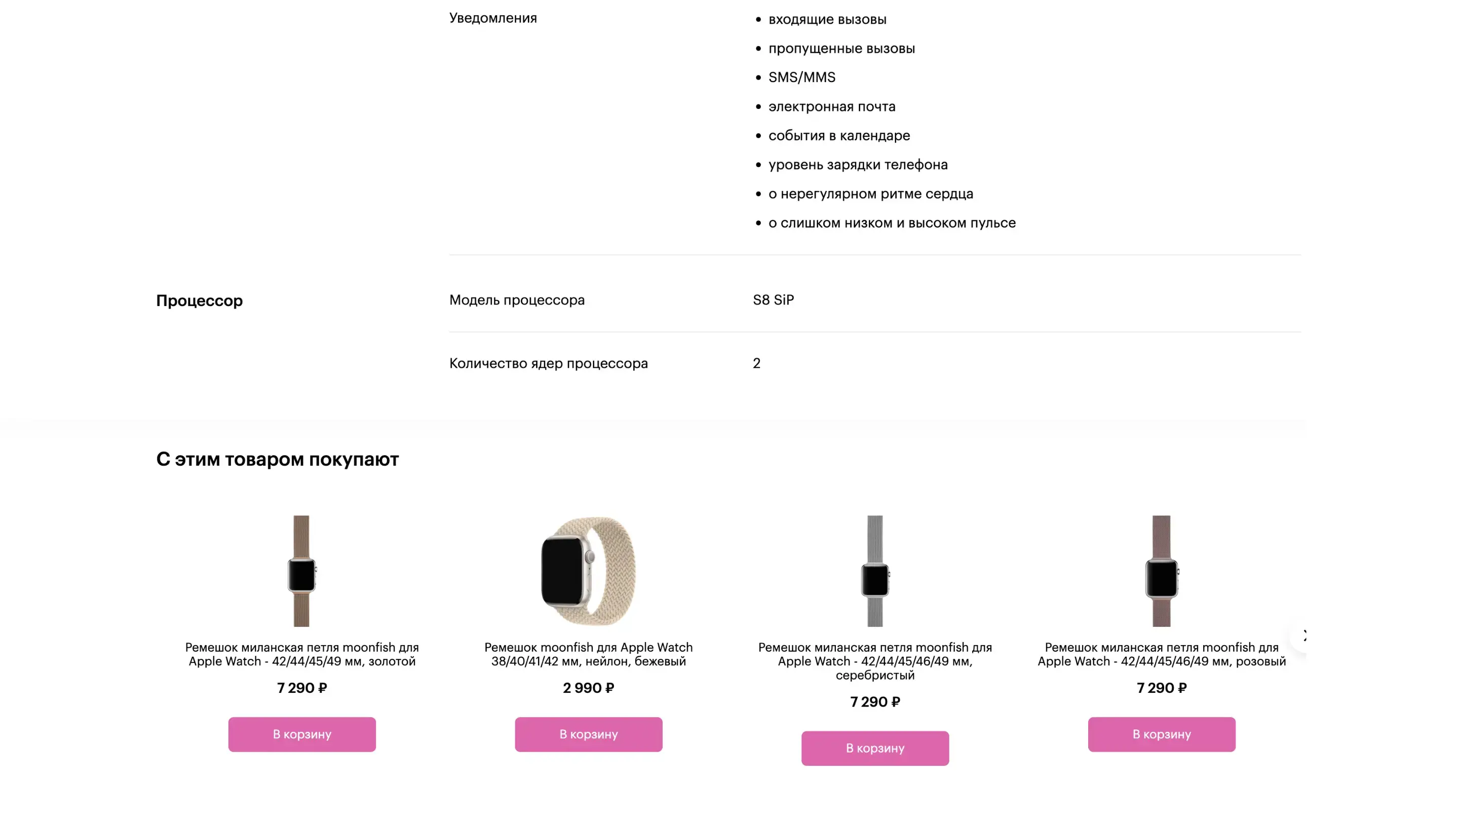Open the gold Milanese loop strap image
1459x821 pixels.
pos(301,571)
